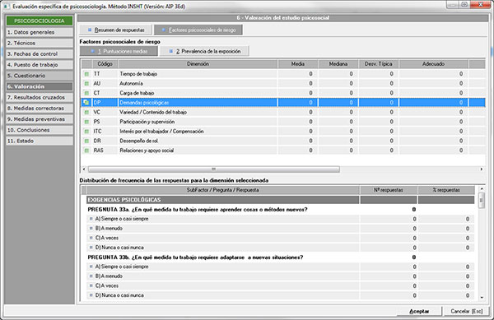This screenshot has width=494, height=320.
Task: Select the Tiempo de trabajo row
Action: tap(283, 74)
